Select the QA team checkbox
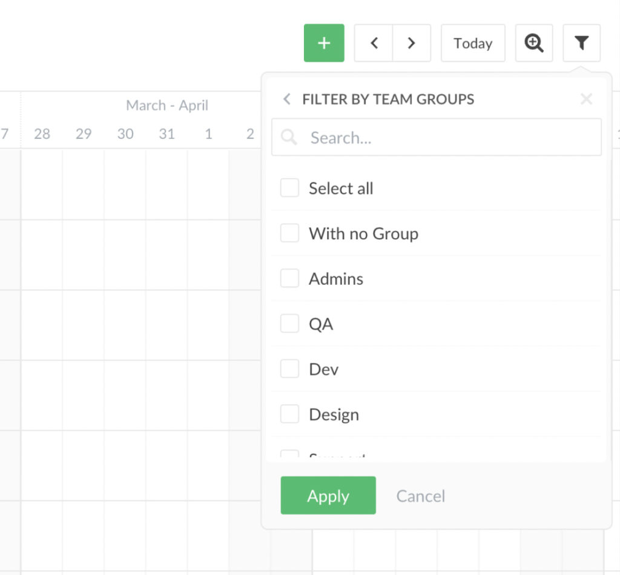 click(x=289, y=324)
